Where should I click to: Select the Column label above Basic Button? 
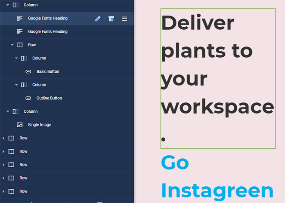coord(39,58)
